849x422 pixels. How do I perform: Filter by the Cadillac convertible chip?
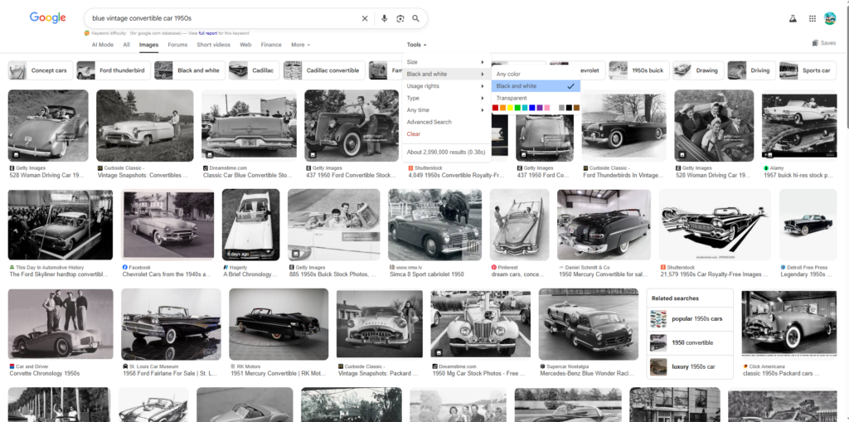[x=323, y=70]
